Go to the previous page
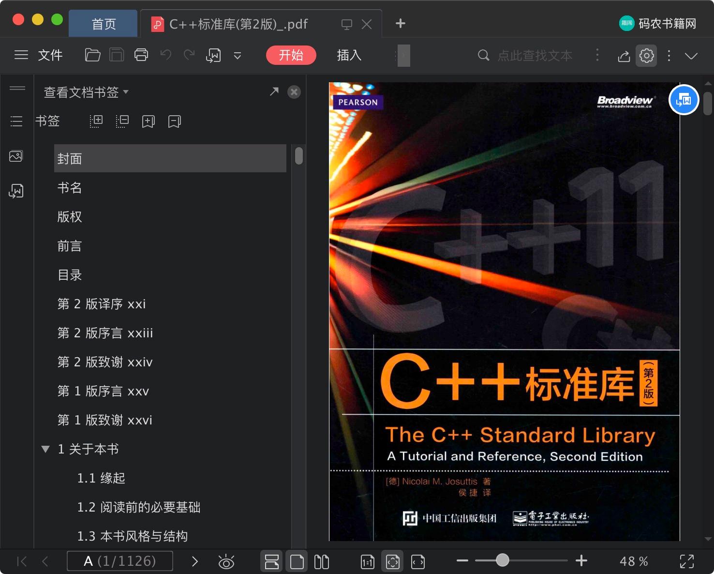Viewport: 714px width, 574px height. click(x=45, y=561)
